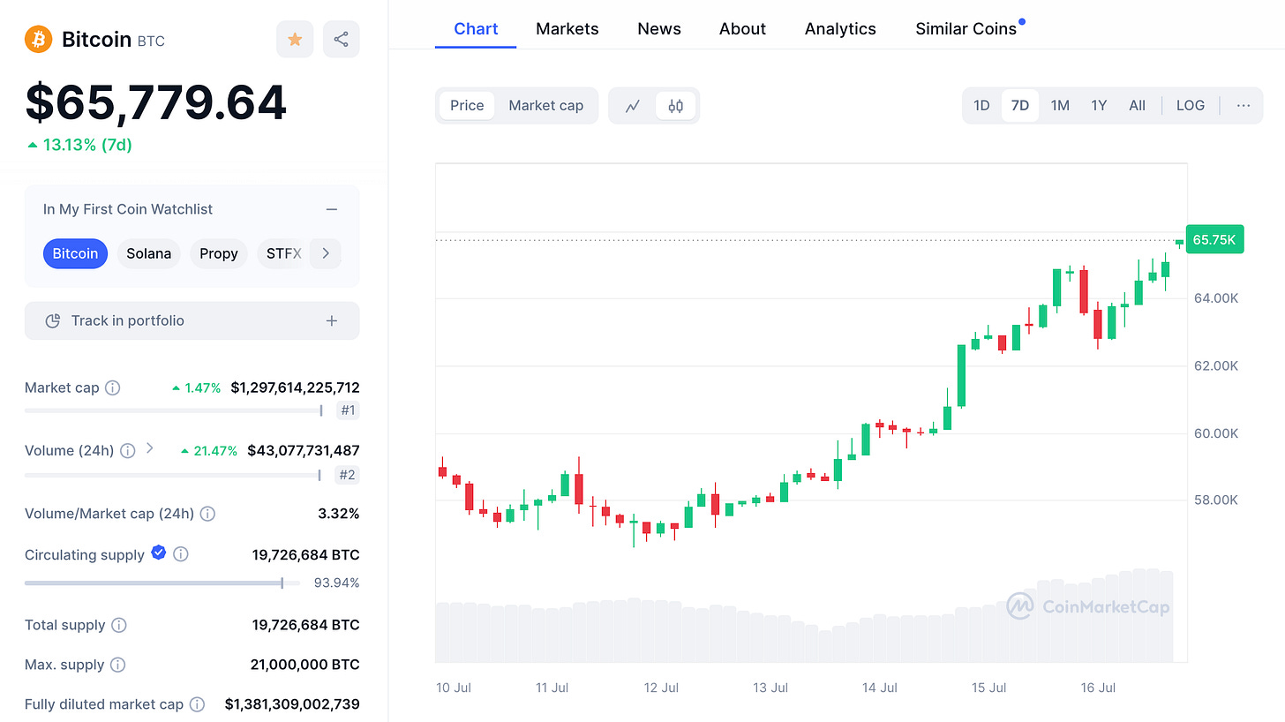This screenshot has height=722, width=1285.
Task: Click the Max. supply info icon
Action: click(x=117, y=665)
